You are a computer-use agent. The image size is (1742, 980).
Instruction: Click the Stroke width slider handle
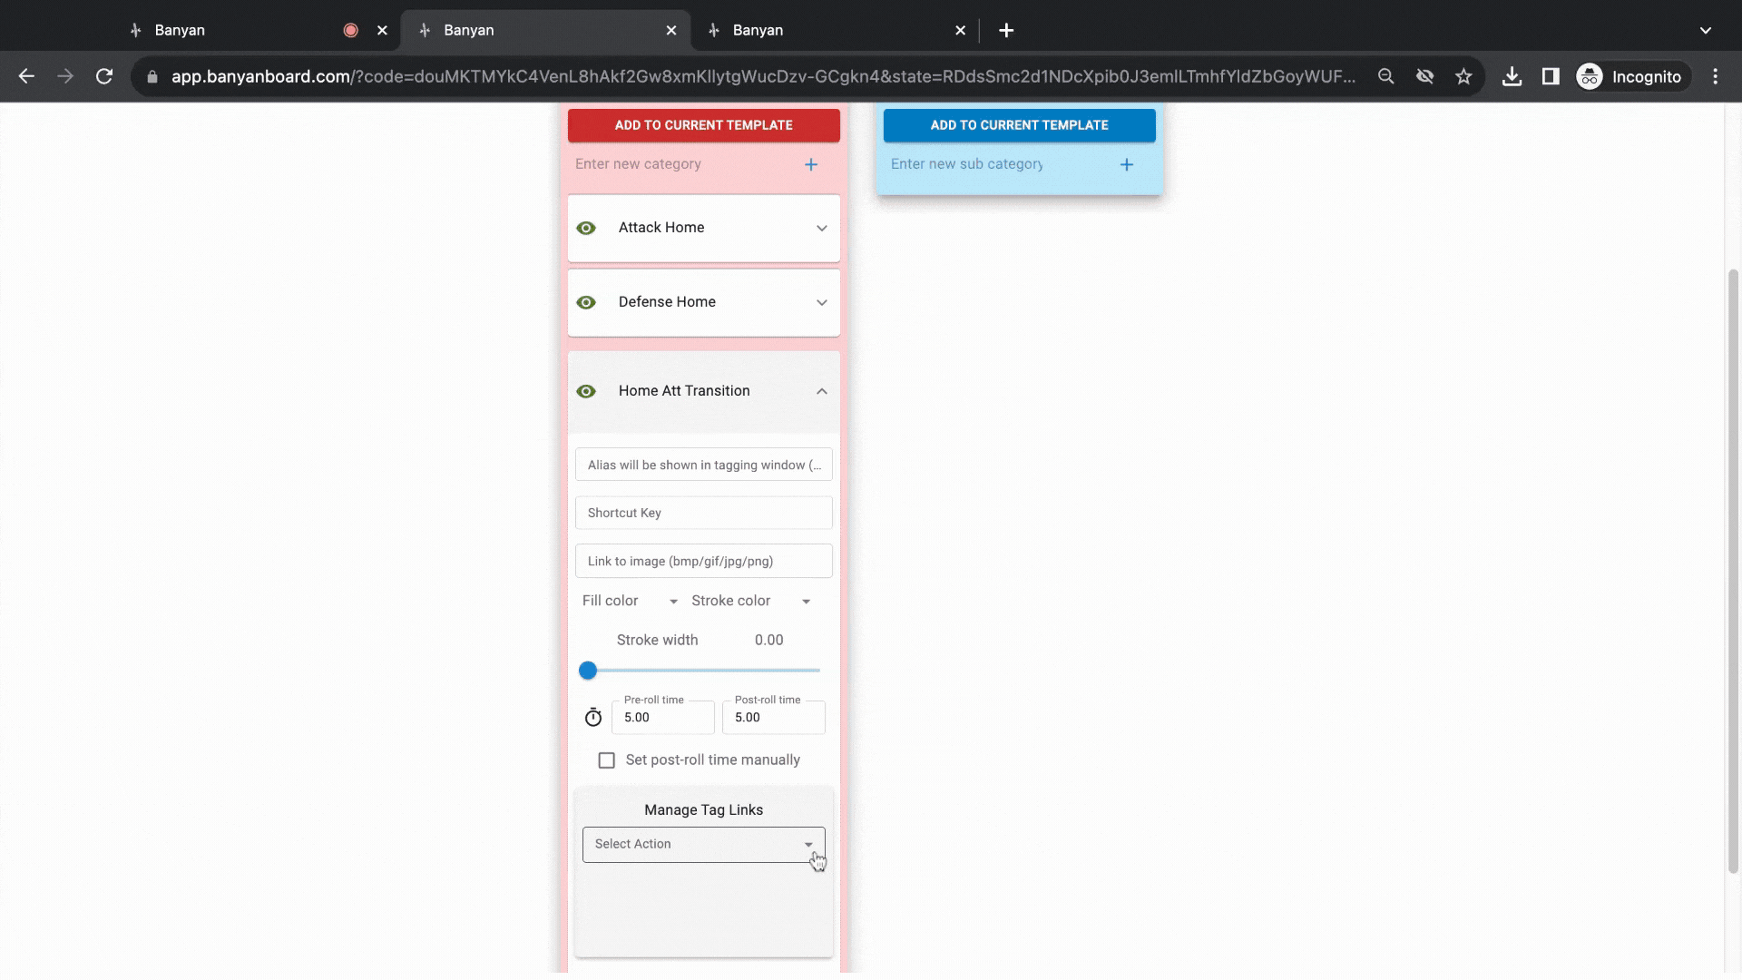click(588, 671)
